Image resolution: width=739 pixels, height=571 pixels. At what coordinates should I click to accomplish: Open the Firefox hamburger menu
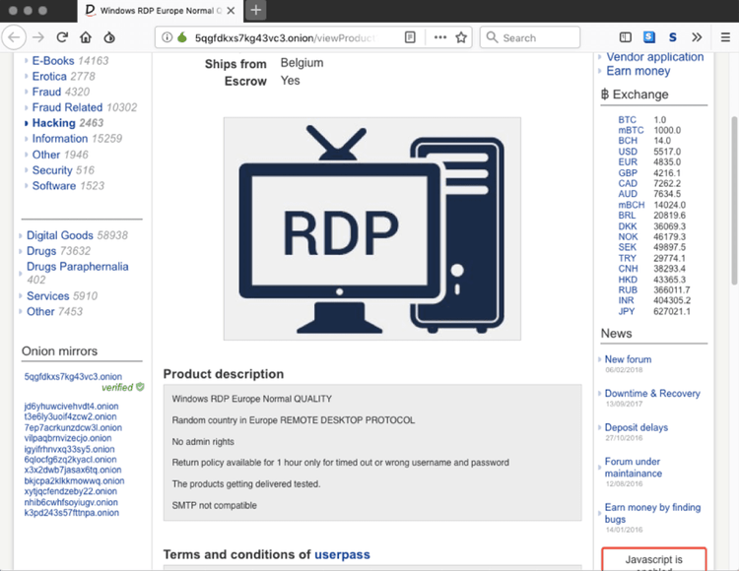point(724,37)
